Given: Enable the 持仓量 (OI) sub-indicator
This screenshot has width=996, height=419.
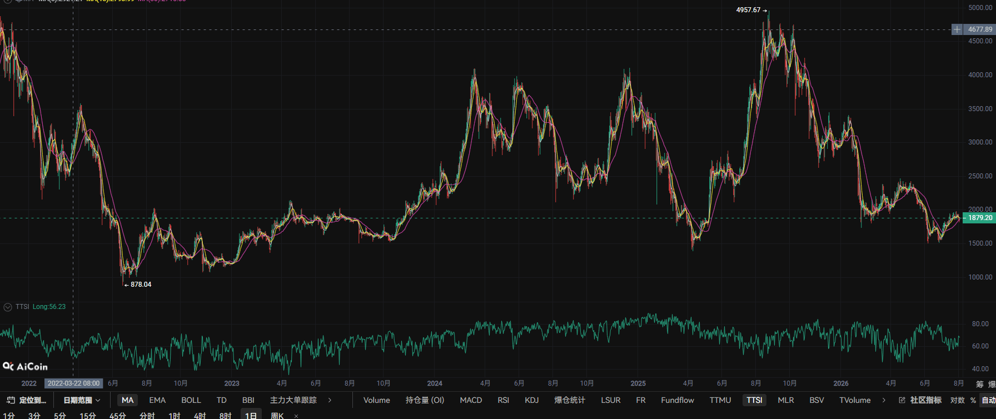Looking at the screenshot, I should [425, 400].
